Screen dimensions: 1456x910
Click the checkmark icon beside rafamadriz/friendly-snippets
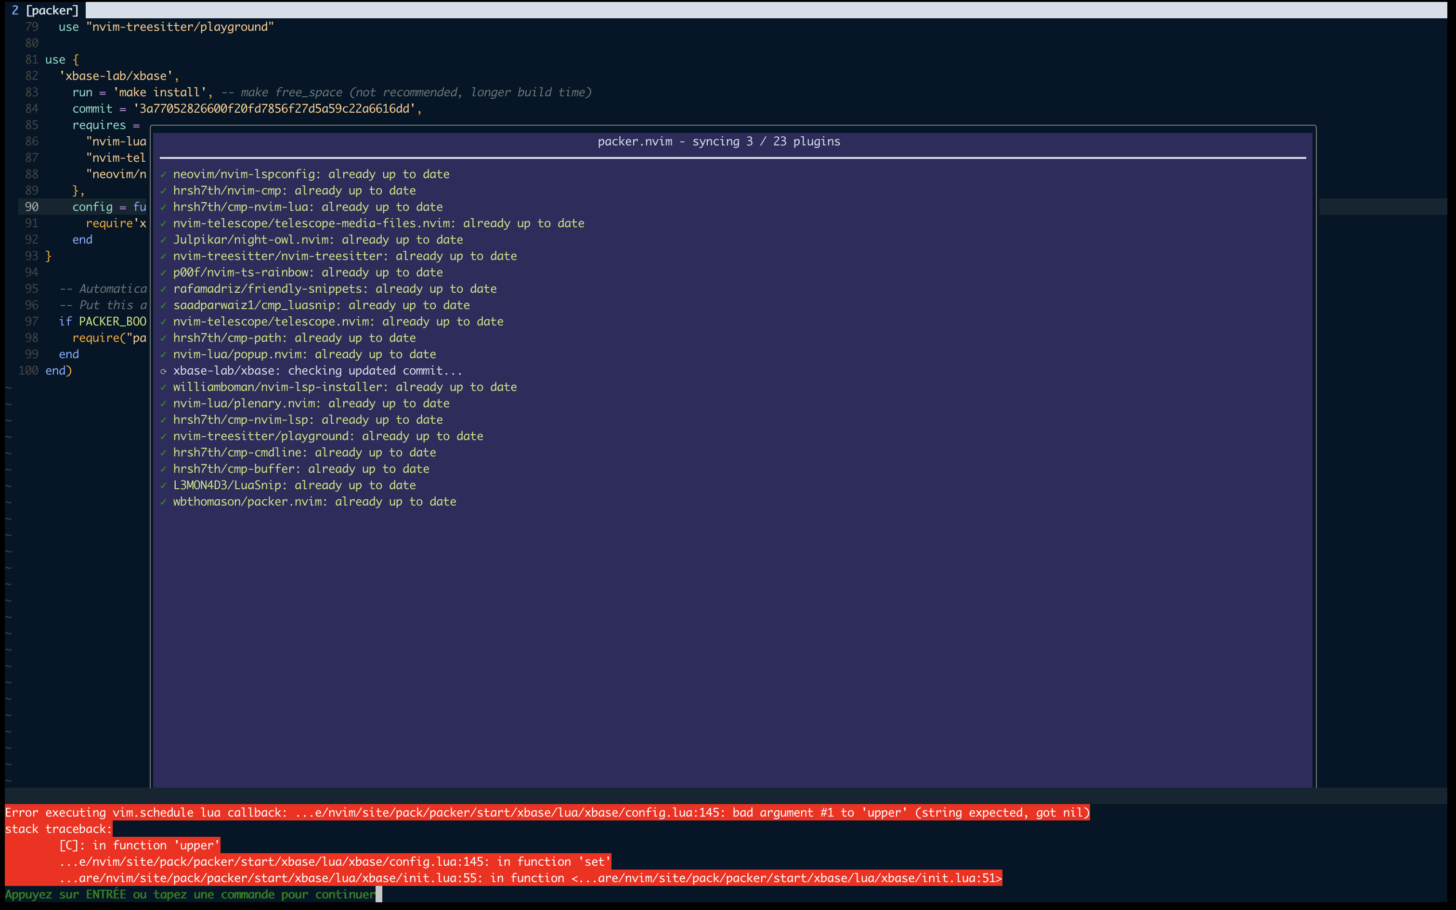tap(163, 289)
